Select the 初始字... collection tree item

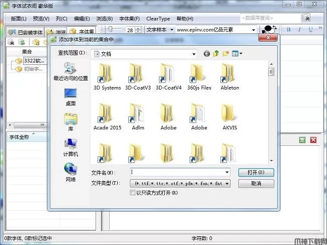[33, 69]
